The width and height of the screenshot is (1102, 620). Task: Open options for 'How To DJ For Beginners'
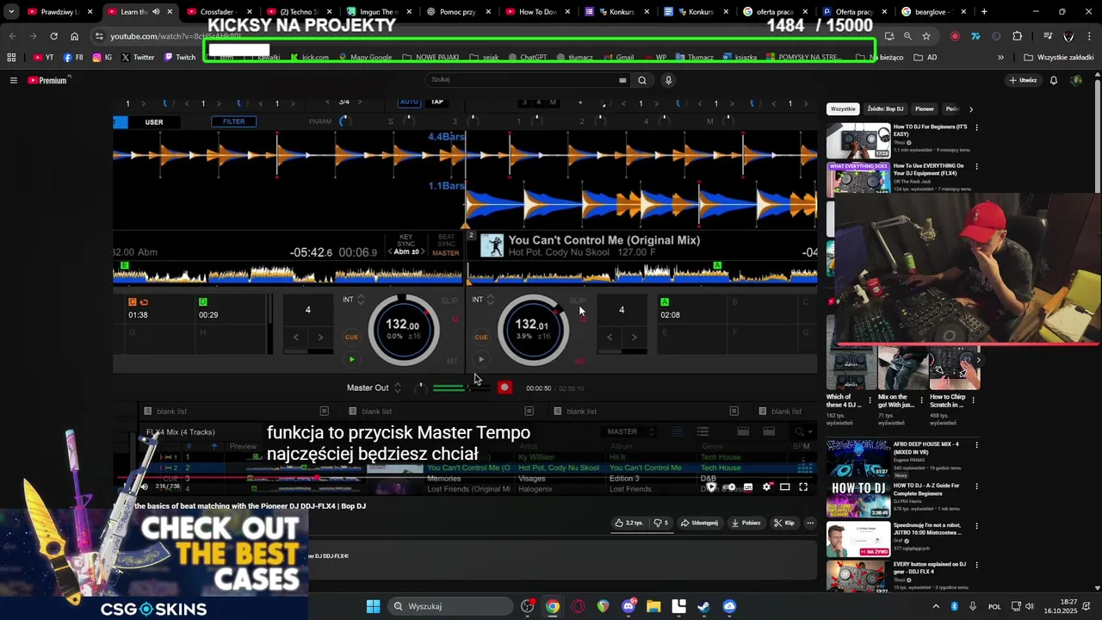point(976,127)
